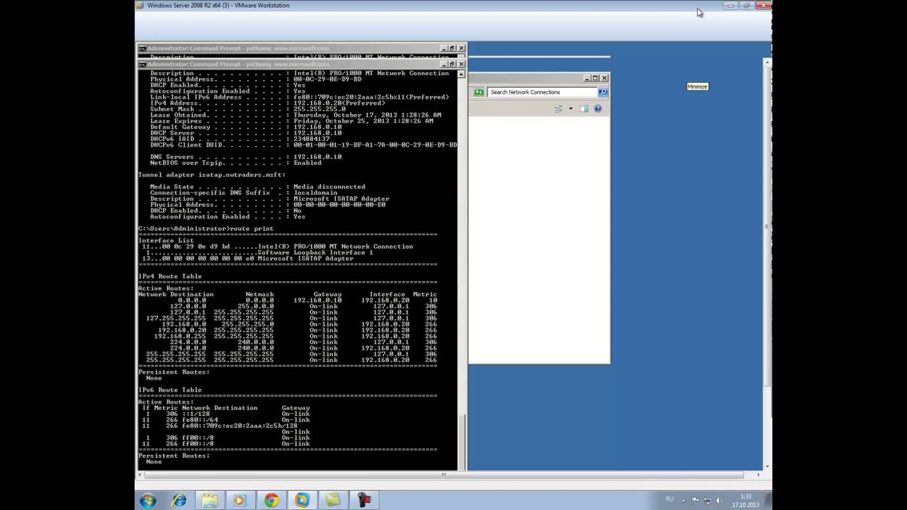The image size is (907, 510).
Task: Click the 'IPv6 Route Table' heading
Action: 170,390
